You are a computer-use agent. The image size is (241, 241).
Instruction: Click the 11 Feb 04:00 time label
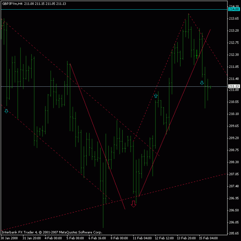click(x=142, y=238)
